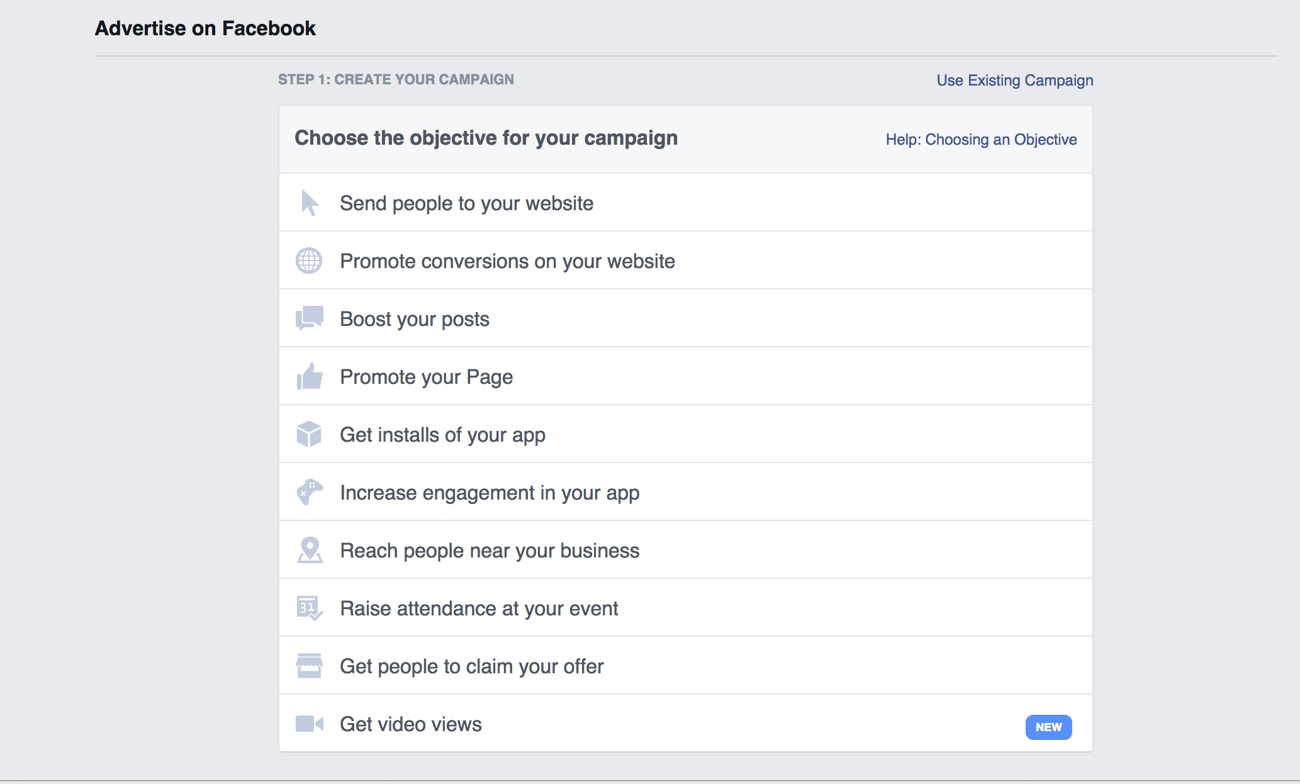Click the video camera icon for video views
This screenshot has width=1300, height=784.
[x=310, y=724]
